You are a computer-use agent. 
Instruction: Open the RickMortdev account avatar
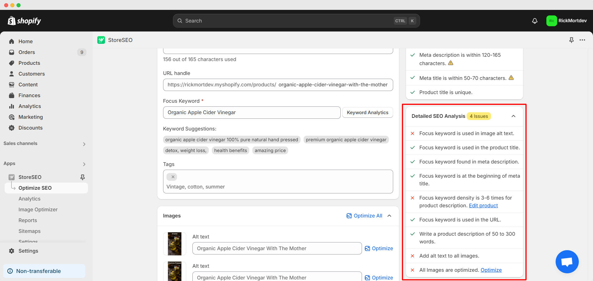pyautogui.click(x=552, y=21)
